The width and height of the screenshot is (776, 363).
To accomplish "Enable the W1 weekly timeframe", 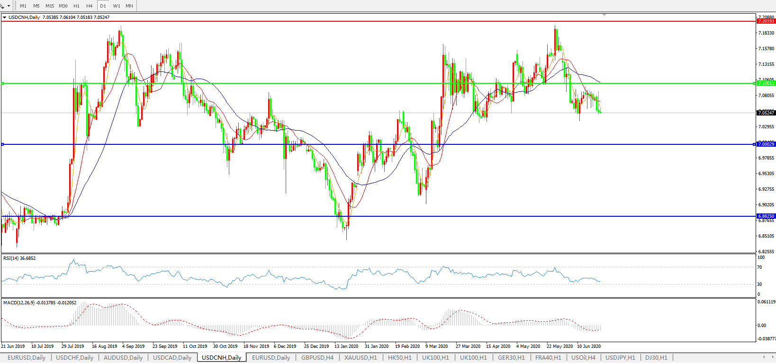I will click(117, 6).
